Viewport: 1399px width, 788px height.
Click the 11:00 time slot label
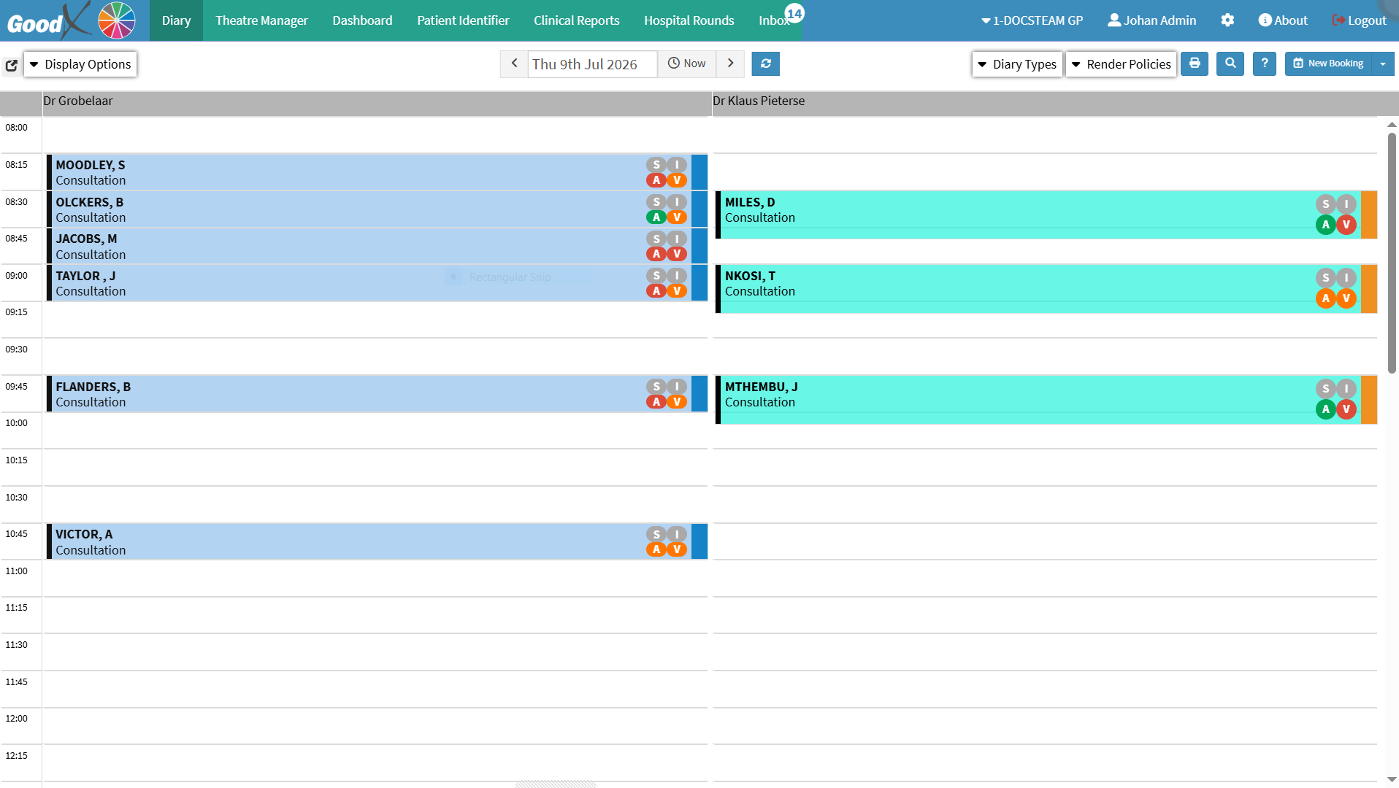(x=17, y=571)
